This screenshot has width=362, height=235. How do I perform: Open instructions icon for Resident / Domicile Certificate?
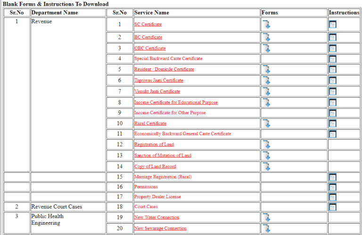(x=333, y=69)
